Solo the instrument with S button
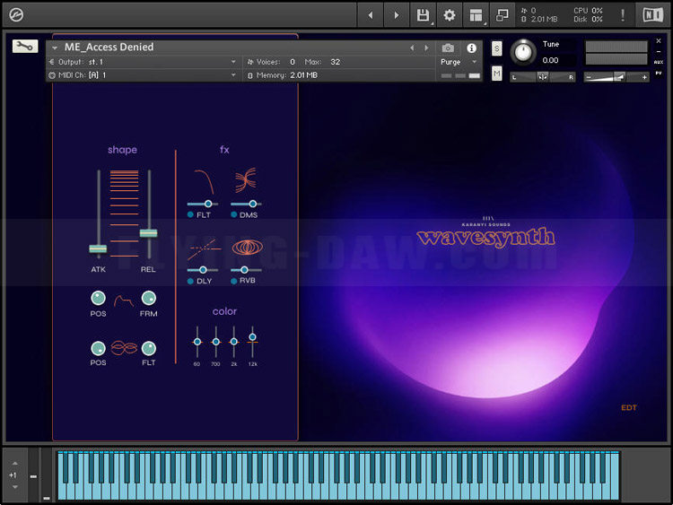673x505 pixels. tap(496, 48)
